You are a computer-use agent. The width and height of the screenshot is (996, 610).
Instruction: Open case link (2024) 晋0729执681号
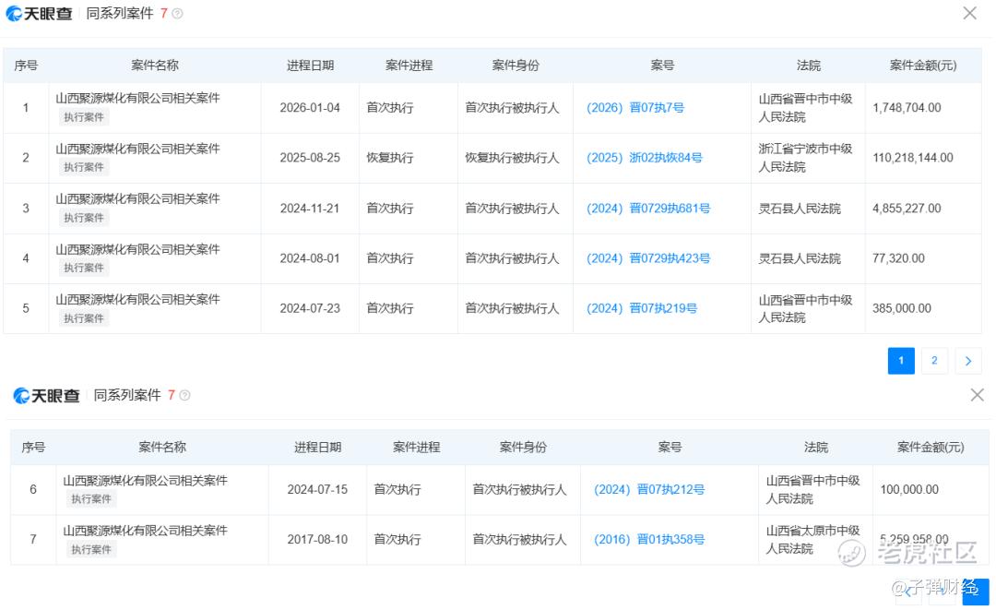tap(648, 209)
